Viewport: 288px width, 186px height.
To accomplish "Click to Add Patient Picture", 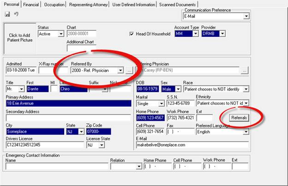I will pos(19,36).
